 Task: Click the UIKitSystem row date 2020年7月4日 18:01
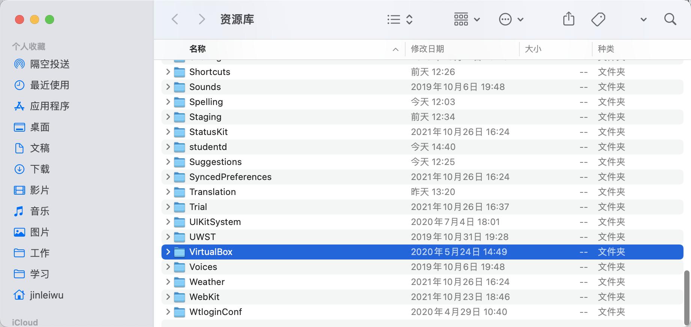455,222
